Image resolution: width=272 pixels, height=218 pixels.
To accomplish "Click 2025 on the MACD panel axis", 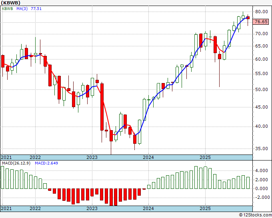I will (205, 208).
